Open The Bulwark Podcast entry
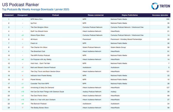This screenshot has width=173, height=112. pos(38,103)
